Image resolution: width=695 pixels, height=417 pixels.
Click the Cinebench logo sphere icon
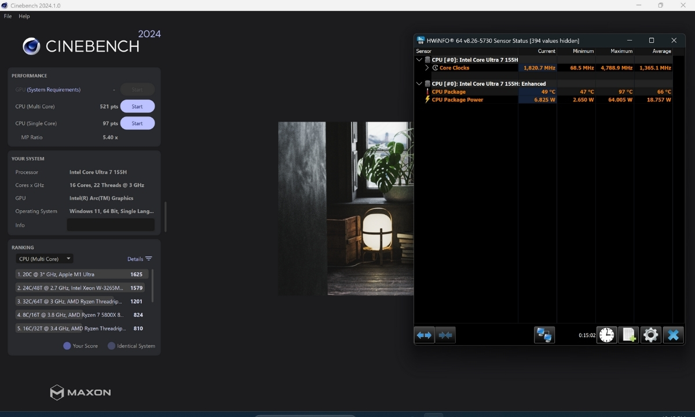click(x=31, y=46)
